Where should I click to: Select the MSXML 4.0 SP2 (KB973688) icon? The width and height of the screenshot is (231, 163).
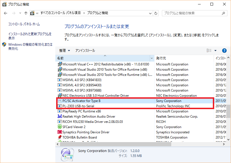60,90
